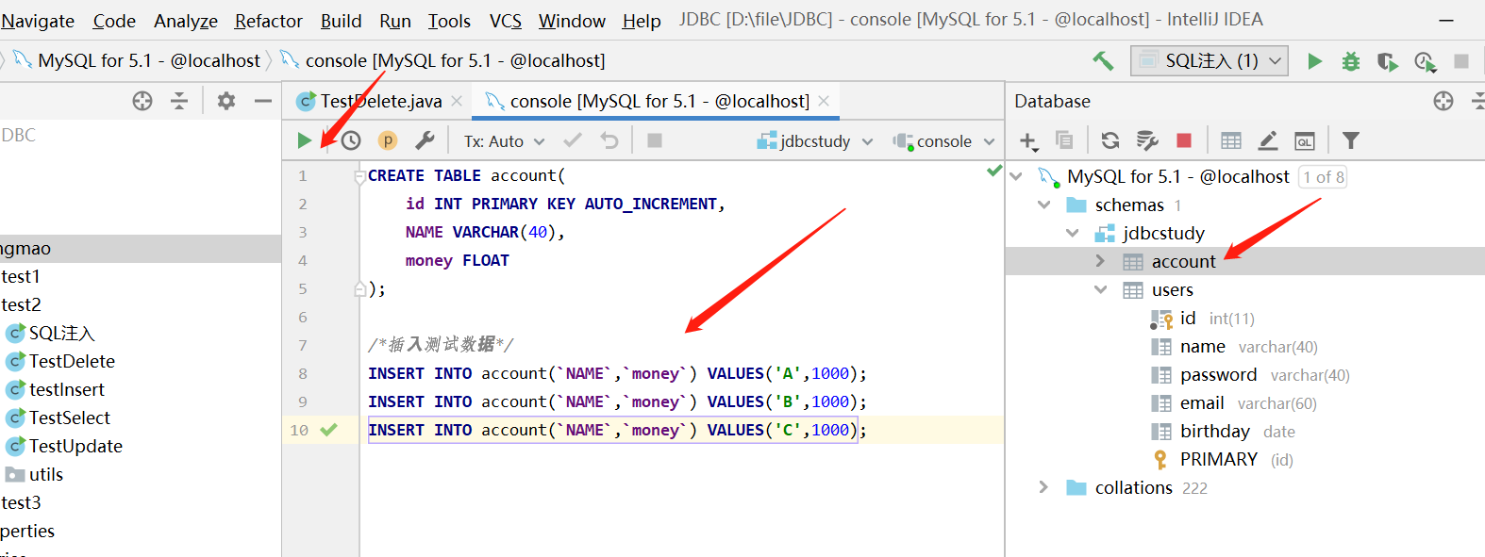1485x557 pixels.
Task: Jump to the query console QL icon
Action: coord(1305,140)
